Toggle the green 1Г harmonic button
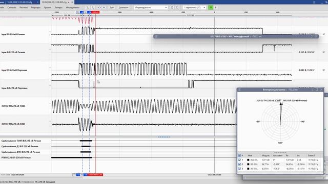 coord(211,8)
